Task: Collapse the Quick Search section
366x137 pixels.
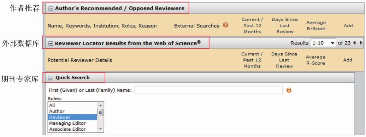Action: point(51,78)
